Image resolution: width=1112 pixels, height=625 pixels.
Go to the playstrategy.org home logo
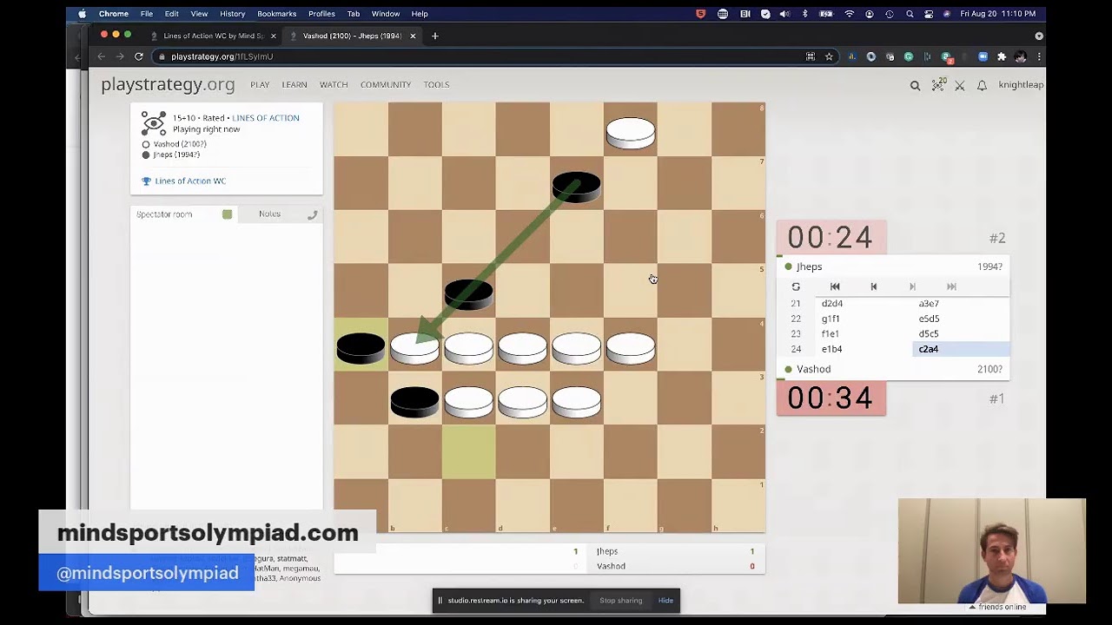[168, 84]
